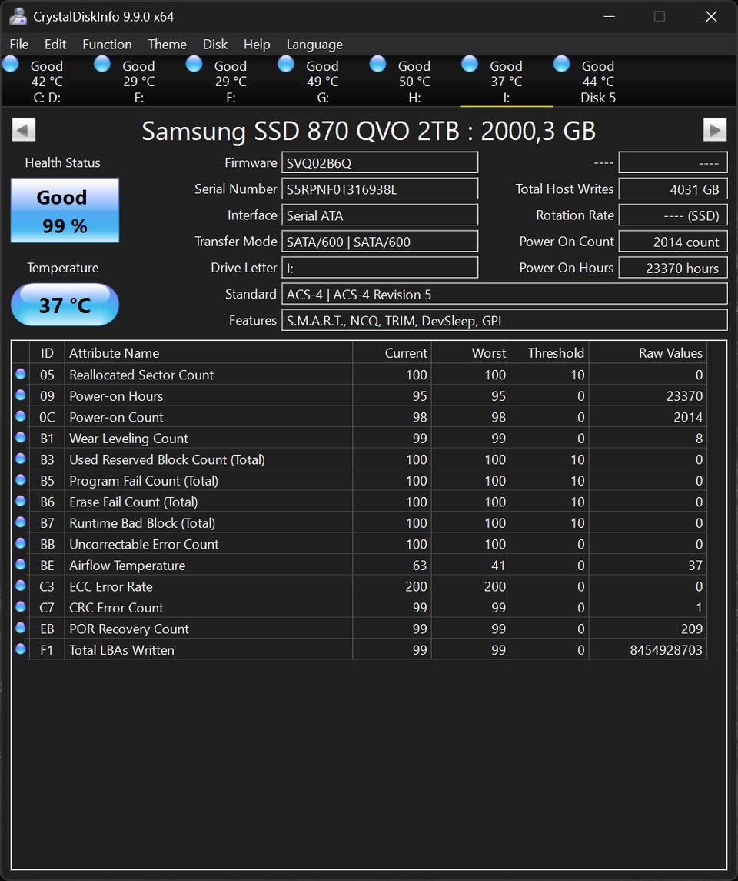Click the Good 99 % health status button
Image resolution: width=738 pixels, height=881 pixels.
point(65,211)
